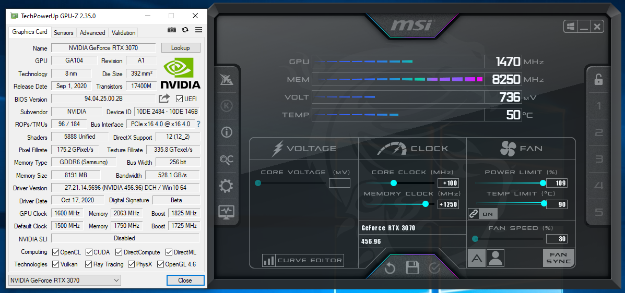This screenshot has width=625, height=293.
Task: Open the hardware monitor icon
Action: click(x=227, y=212)
